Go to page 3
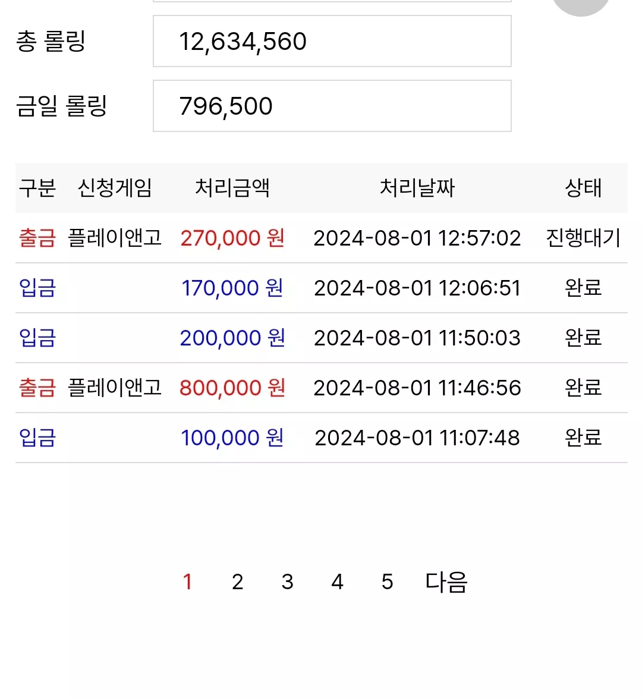The height and width of the screenshot is (698, 642). pos(287,582)
